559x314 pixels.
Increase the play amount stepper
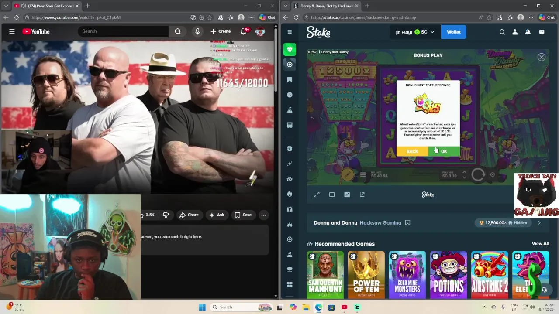tap(464, 172)
